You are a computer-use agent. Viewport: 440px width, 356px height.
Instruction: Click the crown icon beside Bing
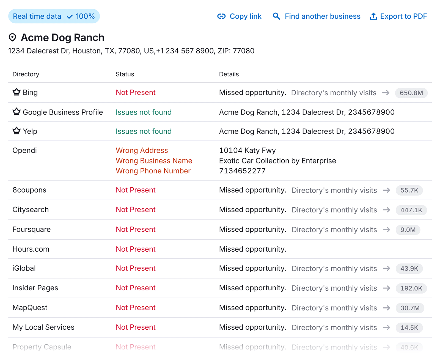16,91
